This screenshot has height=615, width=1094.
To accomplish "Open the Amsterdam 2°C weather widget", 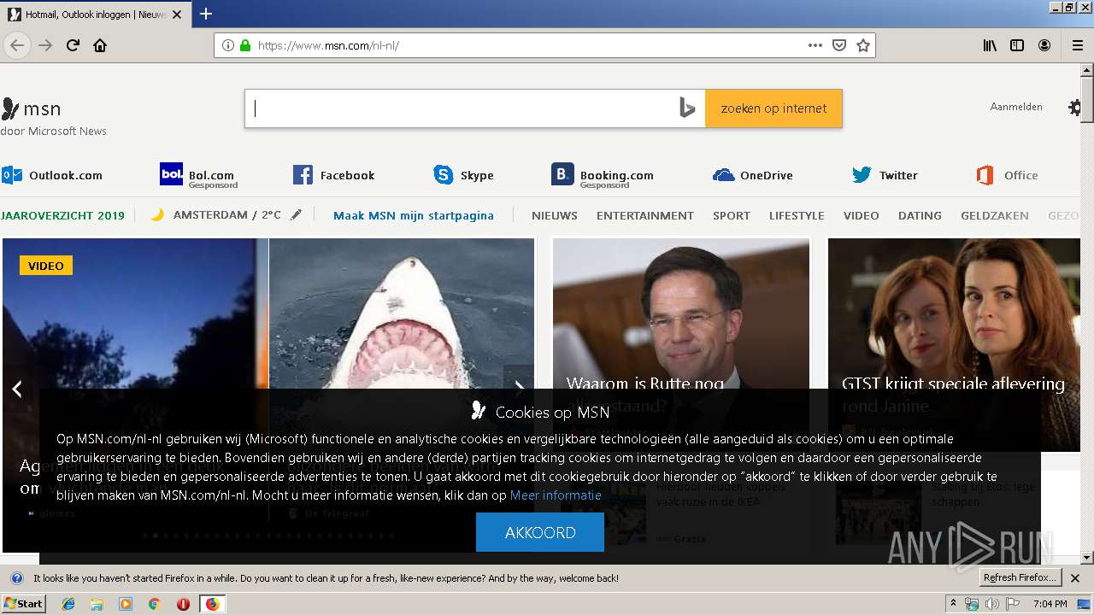I will [x=216, y=215].
